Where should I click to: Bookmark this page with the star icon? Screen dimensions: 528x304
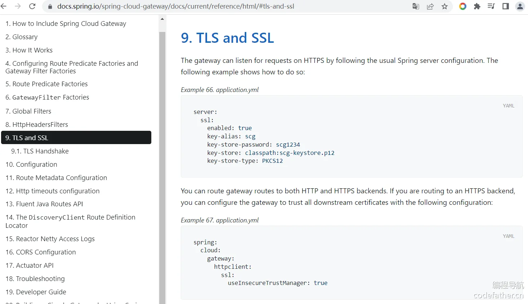(x=445, y=6)
